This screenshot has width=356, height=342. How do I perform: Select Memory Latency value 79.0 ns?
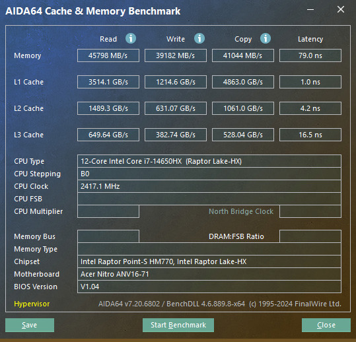coord(310,55)
